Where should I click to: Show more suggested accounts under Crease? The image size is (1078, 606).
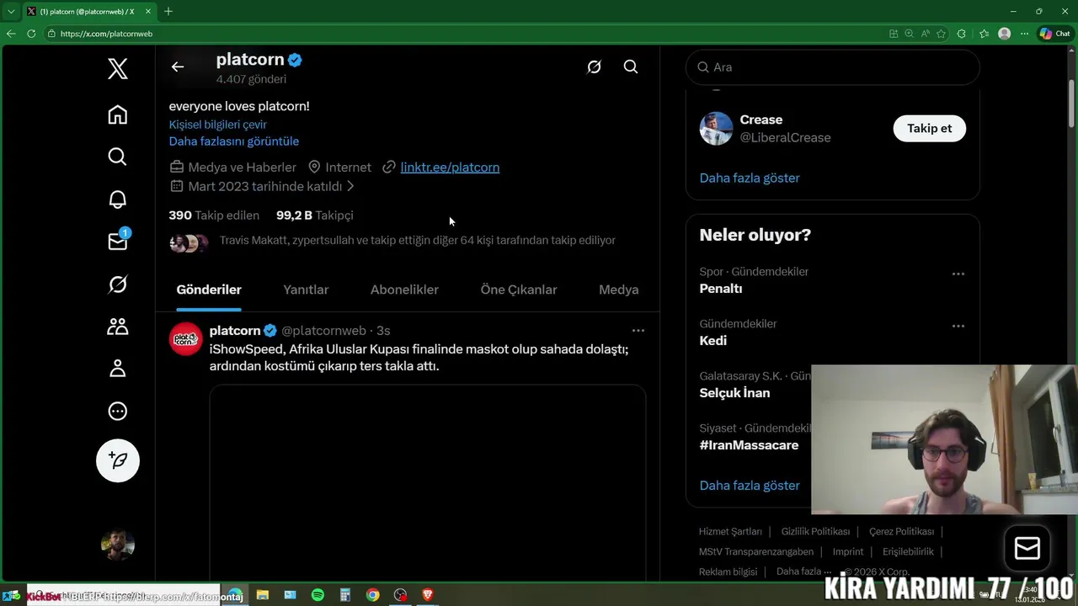pos(750,178)
